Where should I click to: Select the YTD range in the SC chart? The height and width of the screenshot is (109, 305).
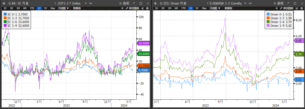[x=32, y=8]
